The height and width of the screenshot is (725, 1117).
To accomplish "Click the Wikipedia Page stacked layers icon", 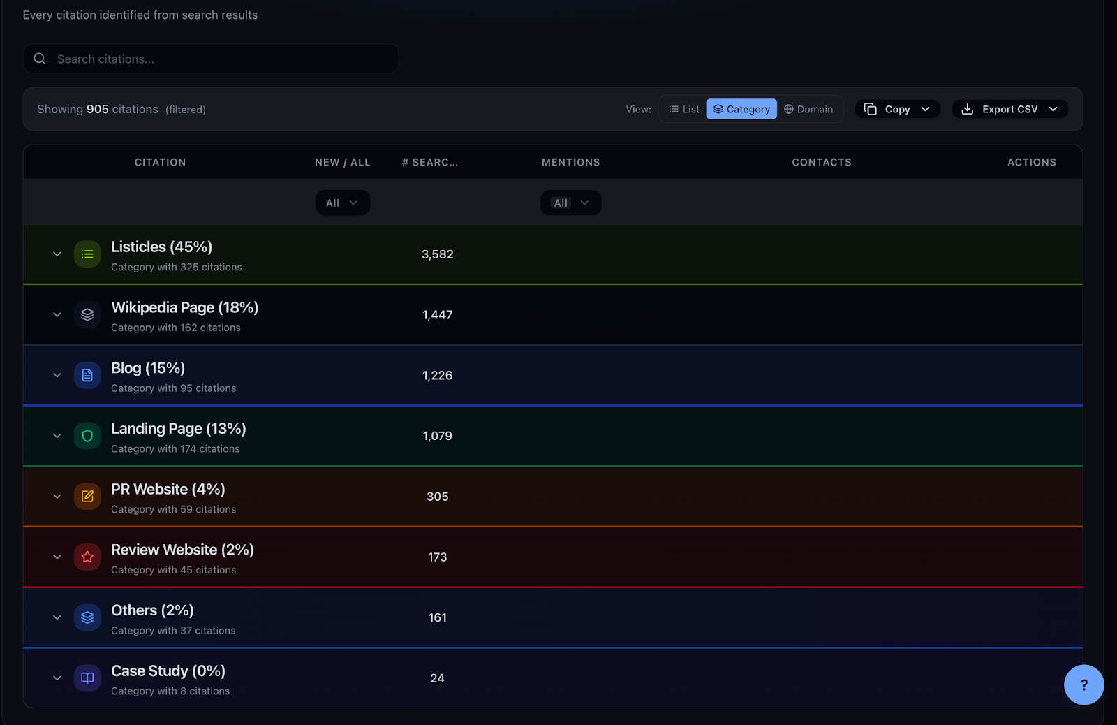I will (x=87, y=315).
